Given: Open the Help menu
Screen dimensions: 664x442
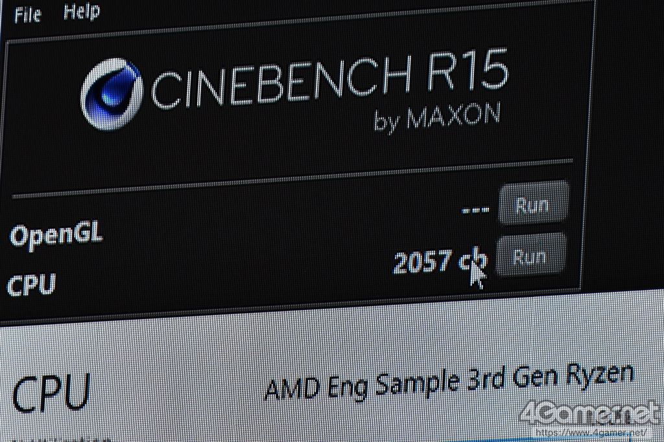Looking at the screenshot, I should point(82,12).
